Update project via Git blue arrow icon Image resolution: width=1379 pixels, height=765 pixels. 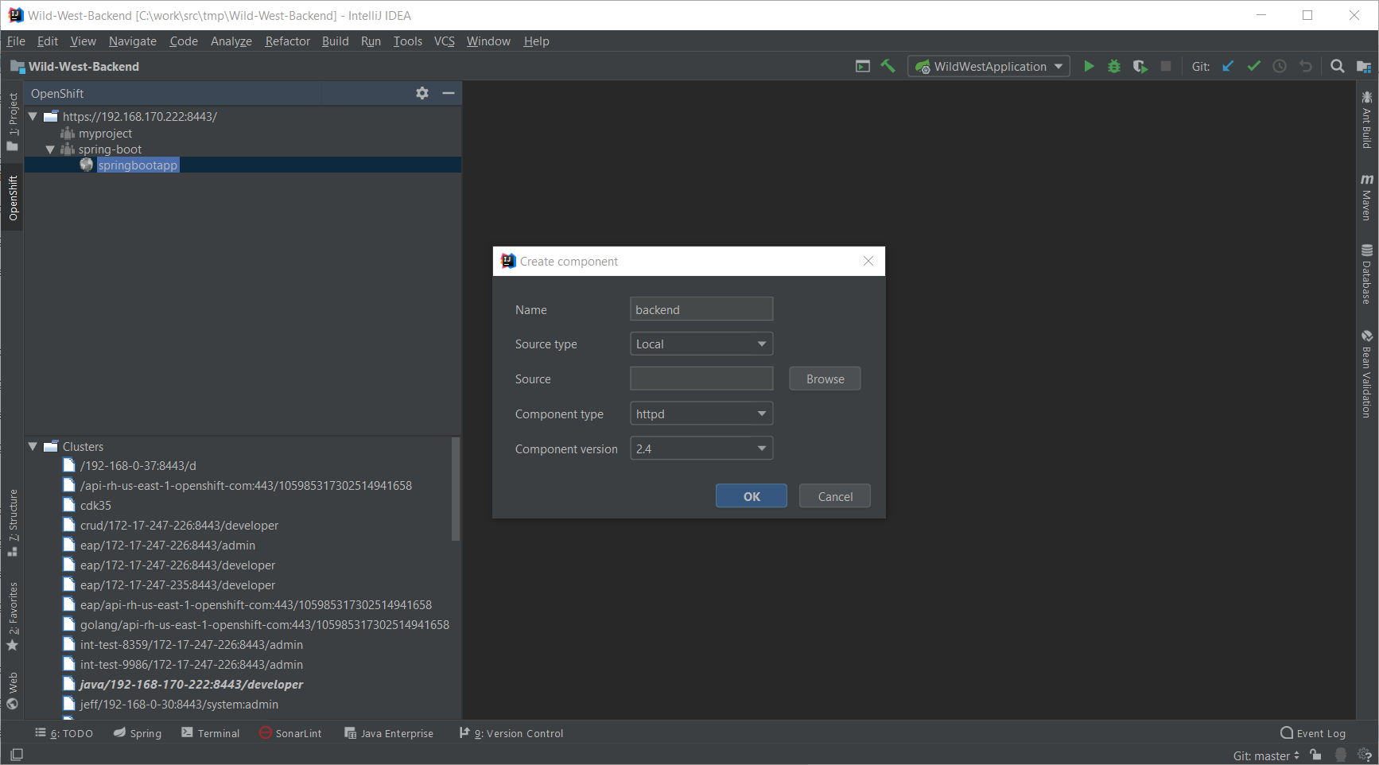(x=1228, y=67)
